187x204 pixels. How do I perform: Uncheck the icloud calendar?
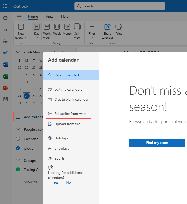(x=18, y=148)
